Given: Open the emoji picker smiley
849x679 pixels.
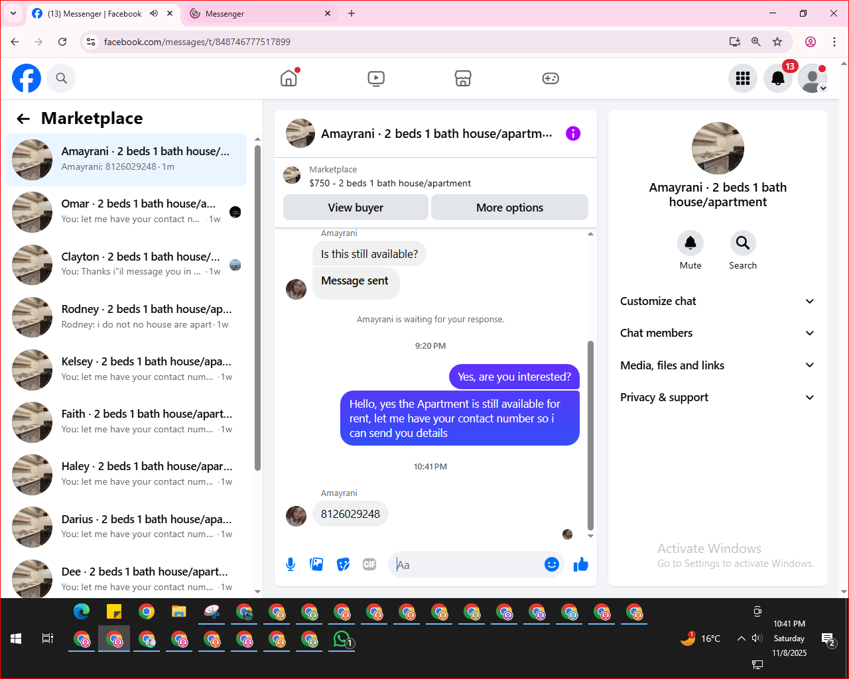Looking at the screenshot, I should [552, 564].
